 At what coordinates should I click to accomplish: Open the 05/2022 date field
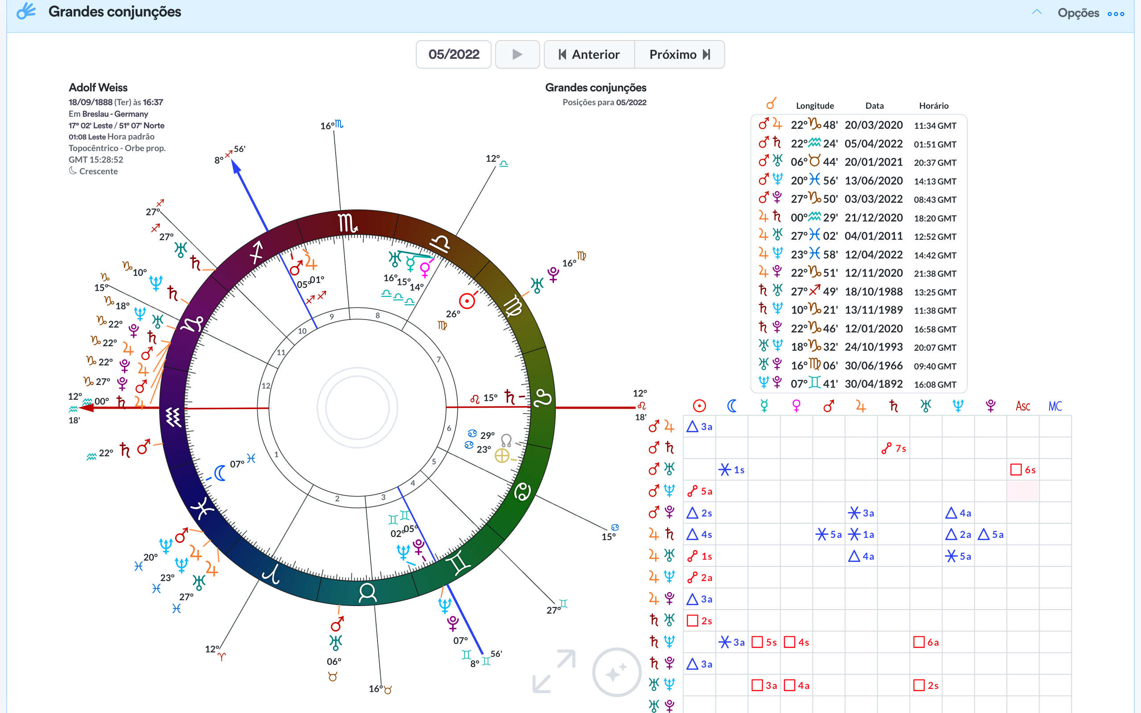click(454, 54)
